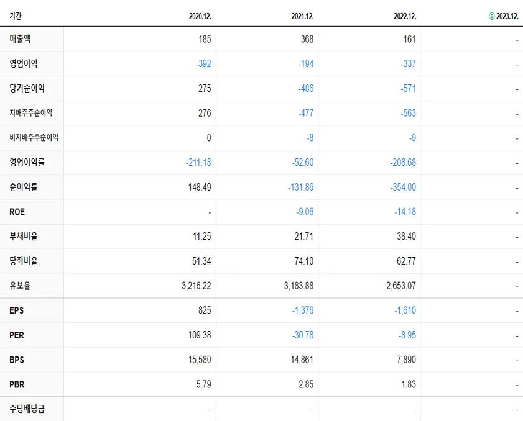Click debt ratio value 11.25
This screenshot has width=523, height=421.
(202, 236)
